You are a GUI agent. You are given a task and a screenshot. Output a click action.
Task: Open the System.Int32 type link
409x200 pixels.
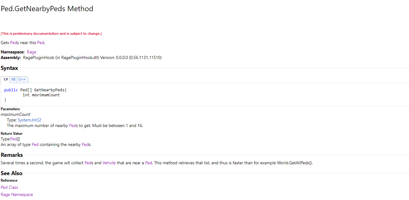[x=30, y=120]
